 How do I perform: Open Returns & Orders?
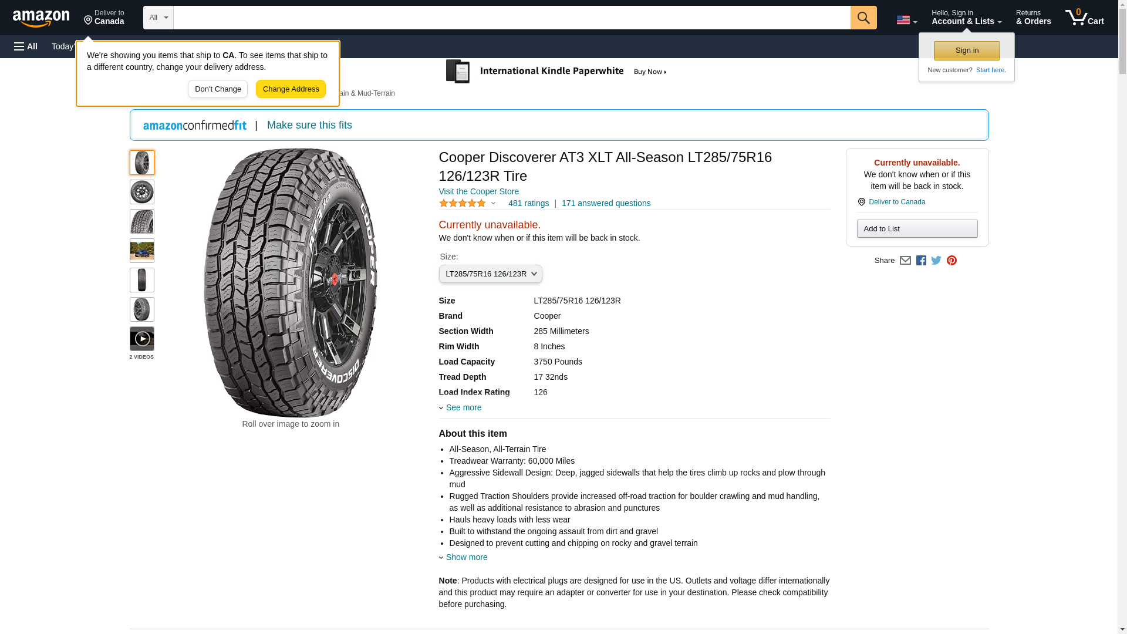click(x=1033, y=18)
